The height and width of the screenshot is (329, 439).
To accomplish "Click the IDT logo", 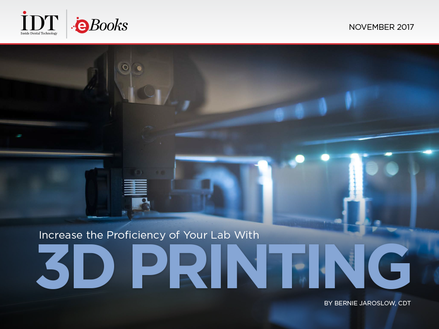I will tap(39, 21).
